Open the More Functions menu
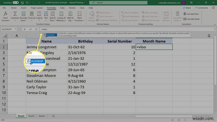Image resolution: width=217 pixels, height=122 pixels. pos(79,16)
